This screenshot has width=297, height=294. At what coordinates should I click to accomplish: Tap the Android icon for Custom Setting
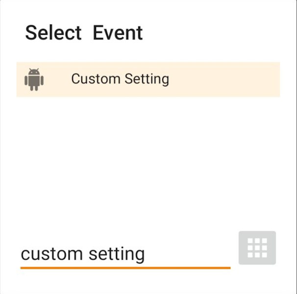pos(34,79)
